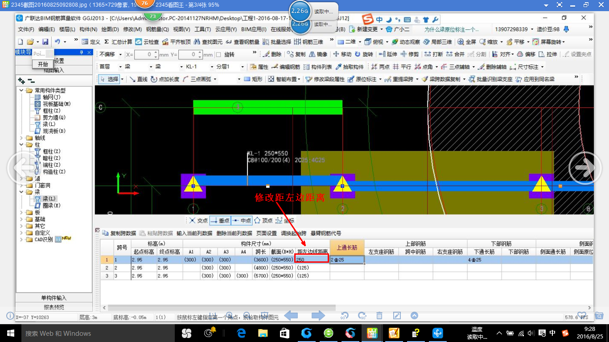Open 报表预览 panel button
This screenshot has height=342, width=609.
pyautogui.click(x=54, y=307)
